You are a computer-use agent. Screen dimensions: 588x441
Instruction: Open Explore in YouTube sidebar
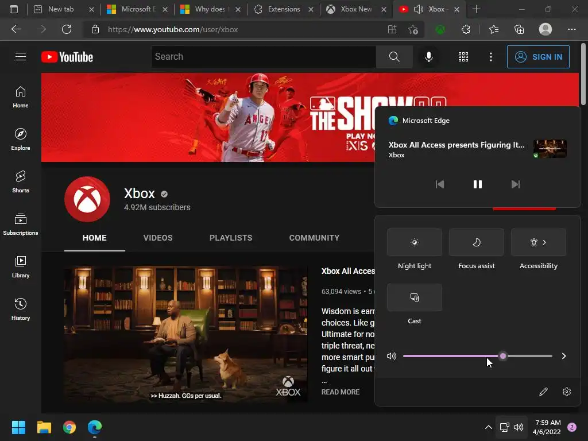(21, 140)
